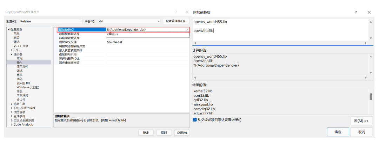Click the openvino.lib line in the edit box
Screen dimensions: 379x147
click(x=204, y=31)
